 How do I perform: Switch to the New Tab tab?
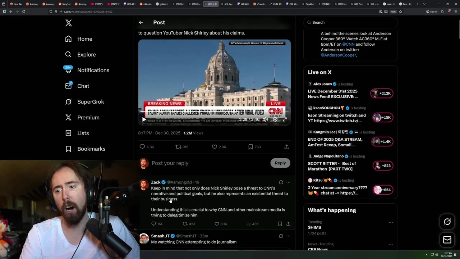[17, 4]
